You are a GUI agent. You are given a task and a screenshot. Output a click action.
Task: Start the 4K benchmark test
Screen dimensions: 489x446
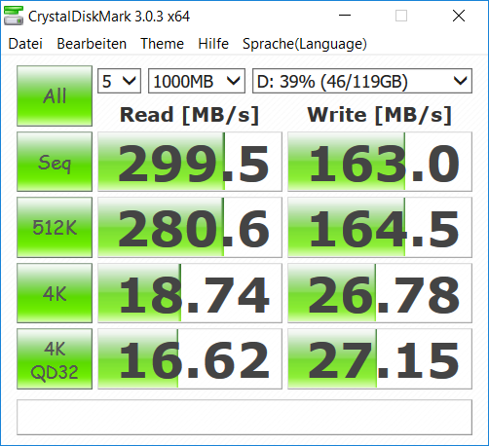[x=55, y=293]
